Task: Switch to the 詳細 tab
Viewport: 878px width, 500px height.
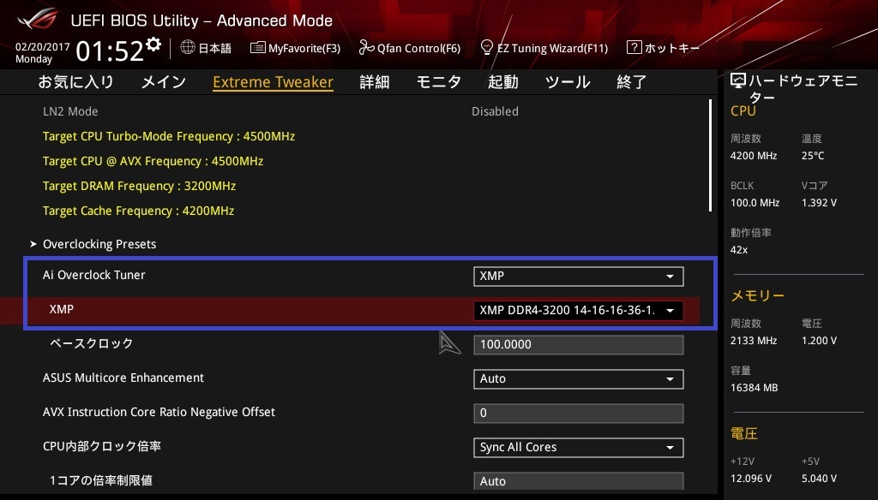Action: point(375,81)
